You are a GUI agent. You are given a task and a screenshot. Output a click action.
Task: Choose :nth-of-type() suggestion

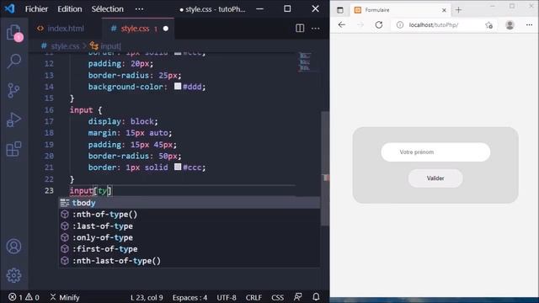click(189, 215)
